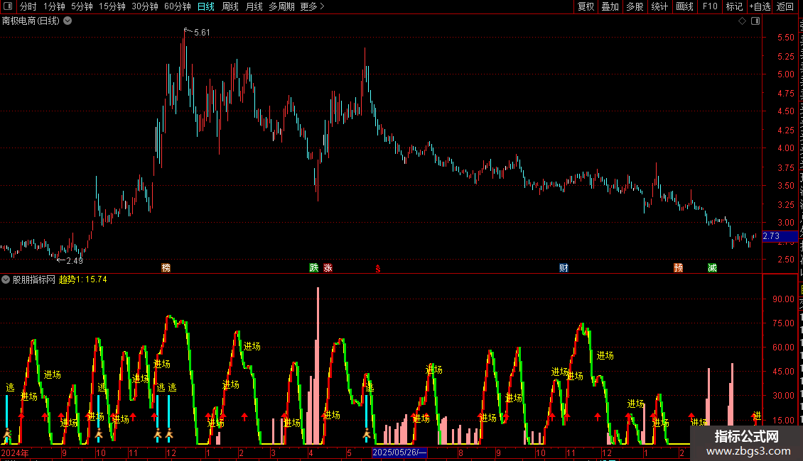This screenshot has height=461, width=803.
Task: Select the 1分钟 period tab
Action: 54,6
